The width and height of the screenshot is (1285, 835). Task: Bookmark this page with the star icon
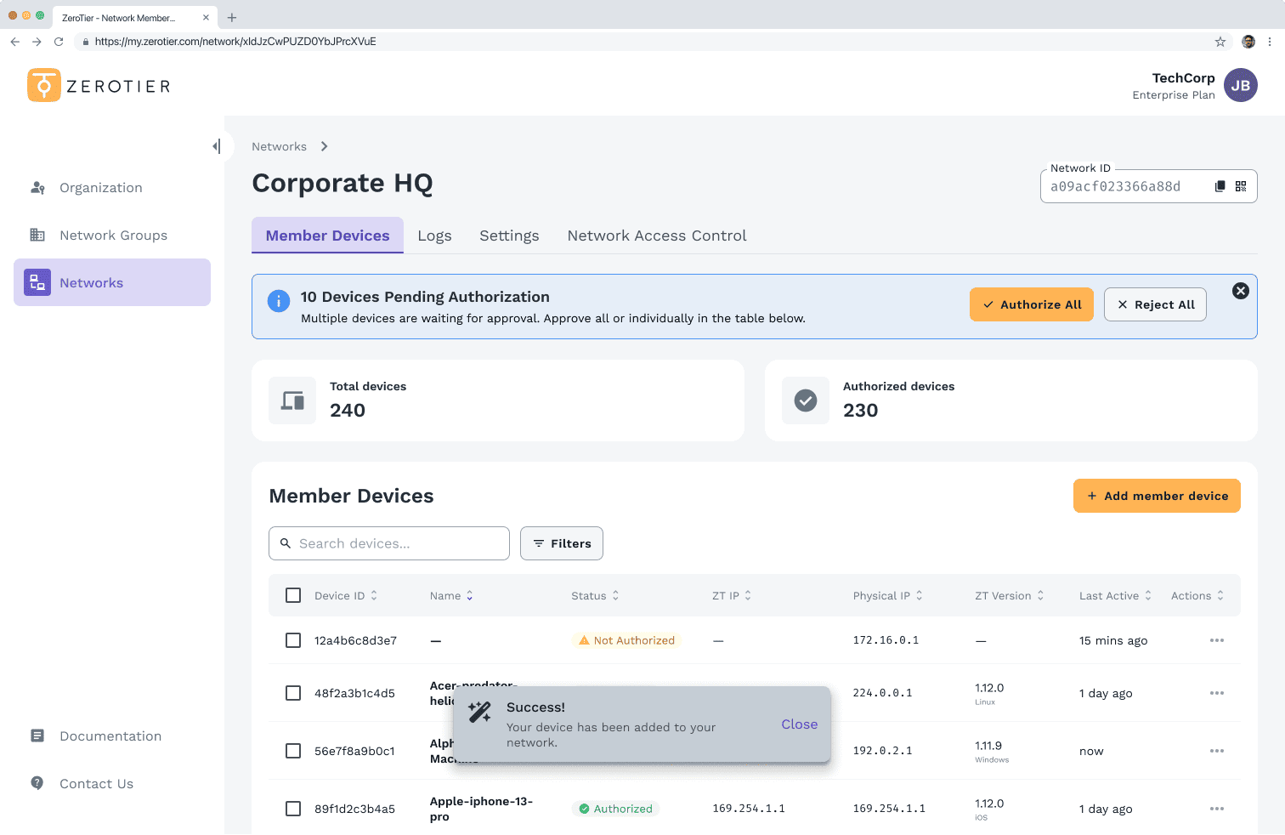(1220, 42)
